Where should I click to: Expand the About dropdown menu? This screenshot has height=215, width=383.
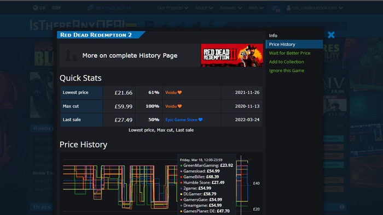204,8
